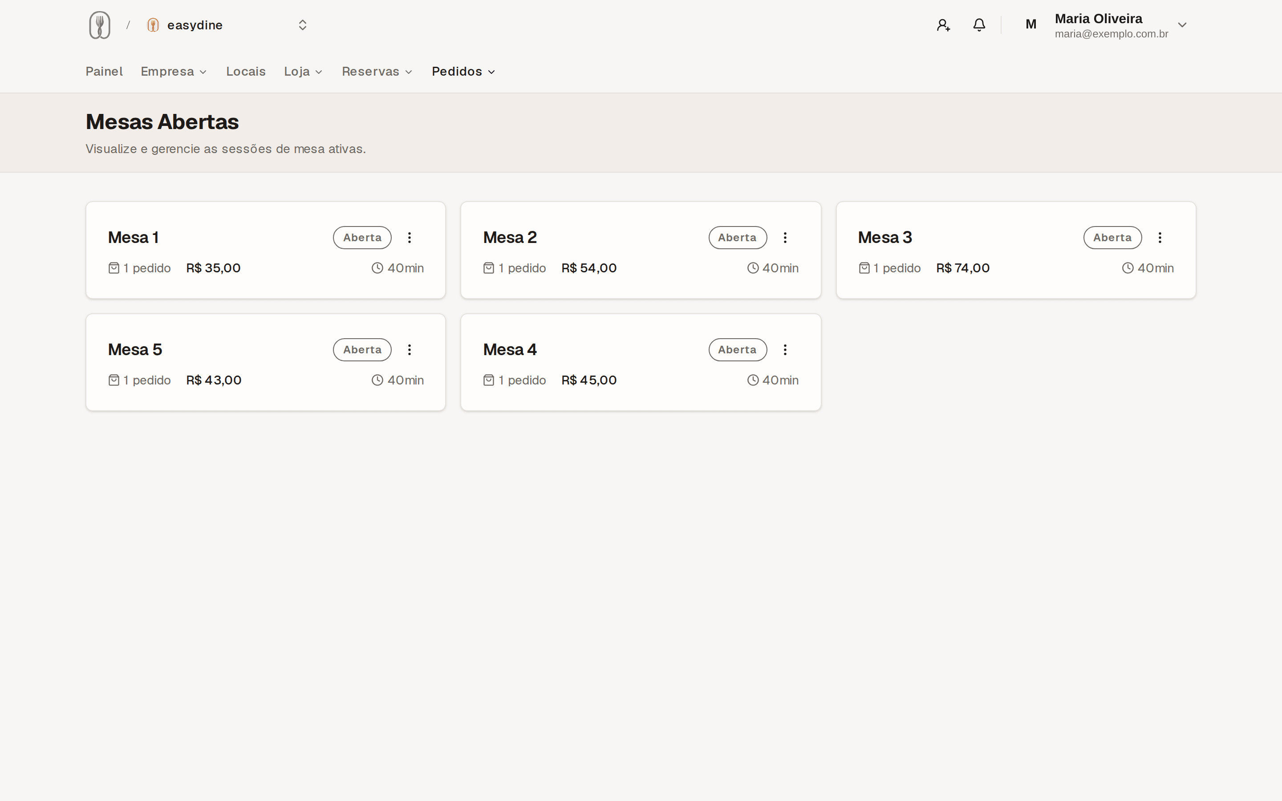Open the Pedidos menu
This screenshot has height=801, width=1282.
(463, 72)
